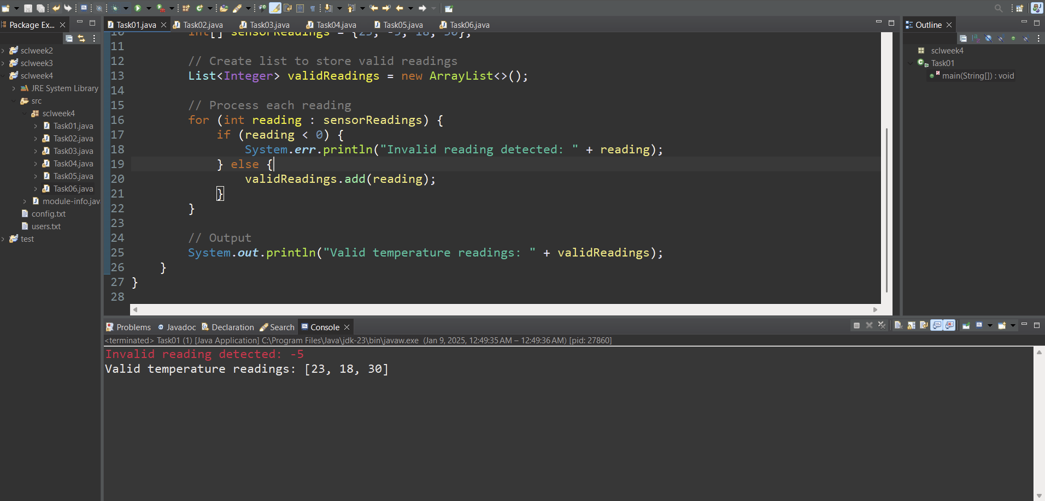The image size is (1045, 501).
Task: Click the Remove All Terminated Launches icon
Action: (x=882, y=325)
